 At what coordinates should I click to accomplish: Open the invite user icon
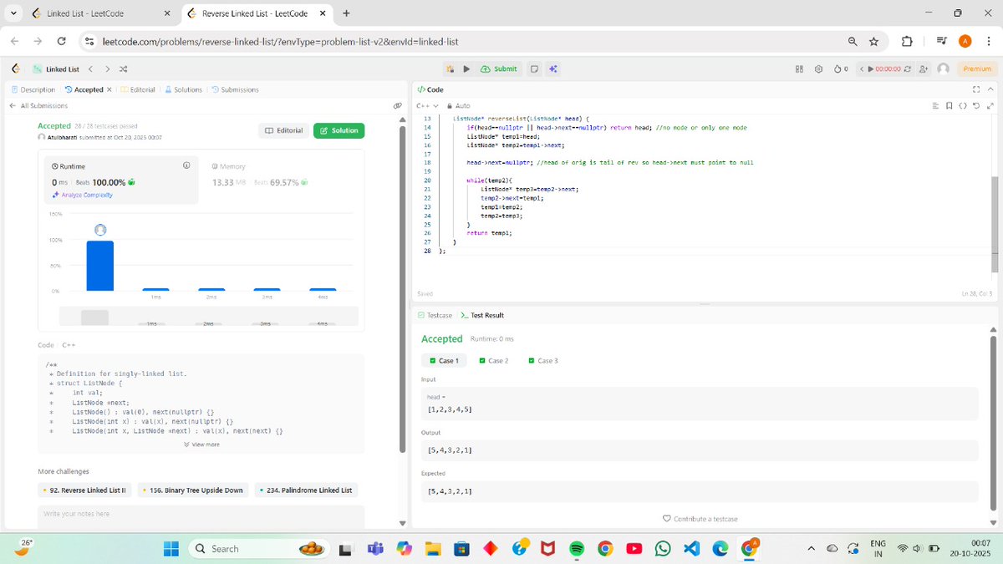[924, 69]
